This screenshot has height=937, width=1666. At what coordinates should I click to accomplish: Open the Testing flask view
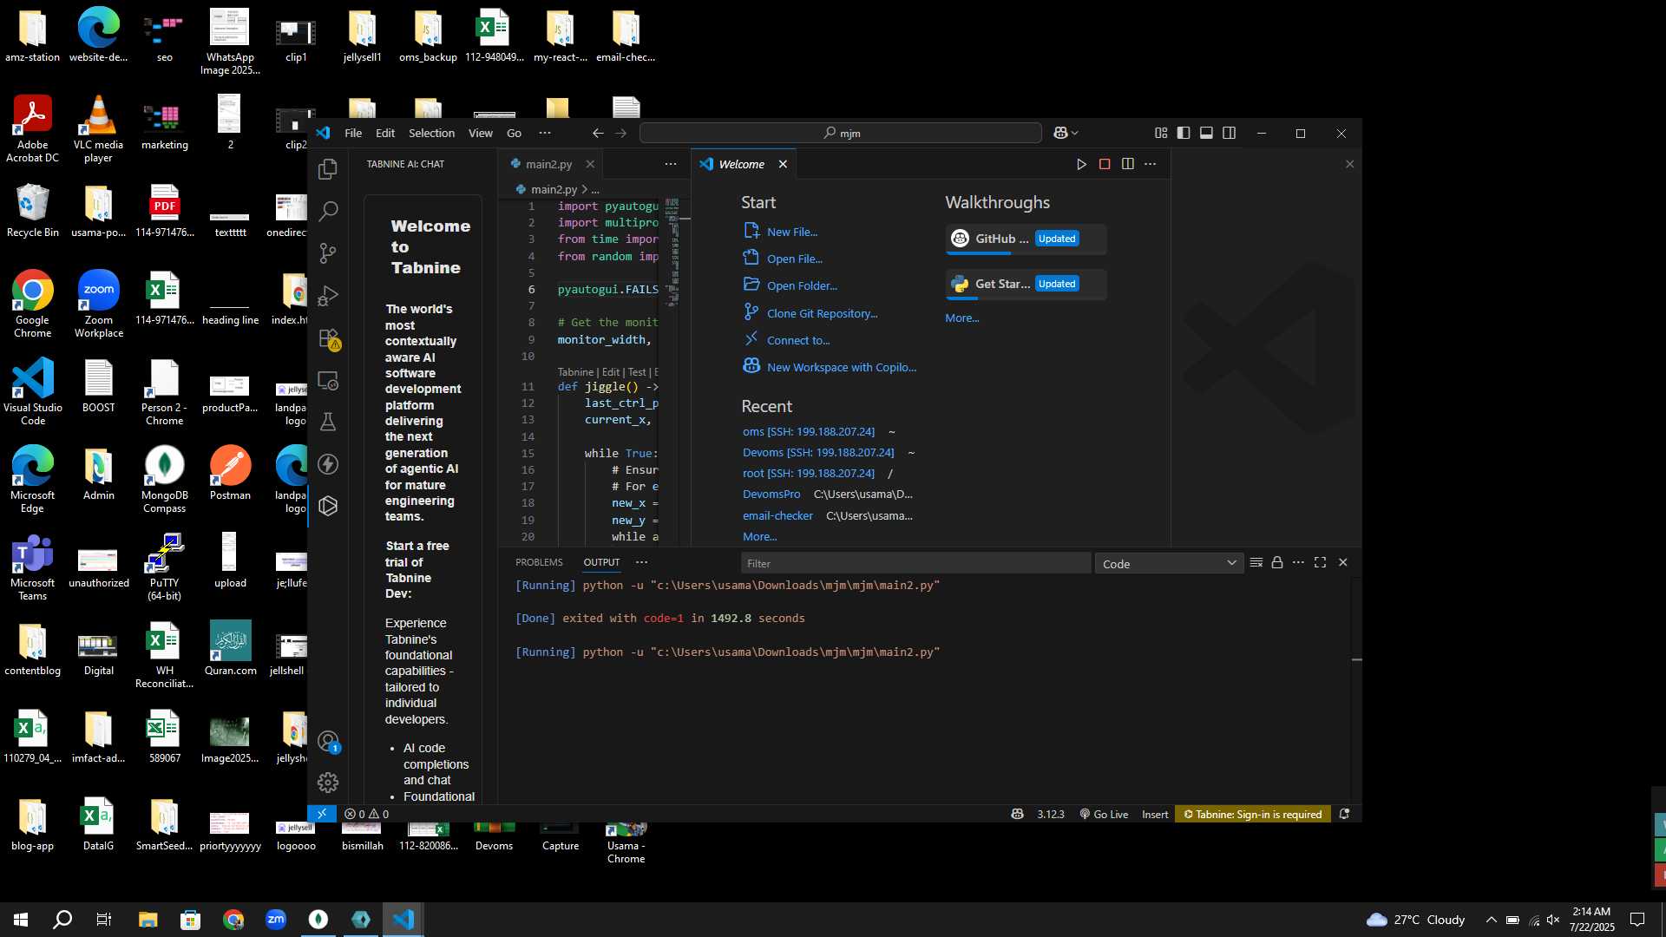coord(328,423)
